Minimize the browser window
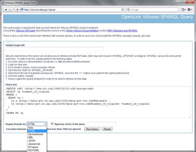The height and width of the screenshot is (152, 196). coord(178,2)
